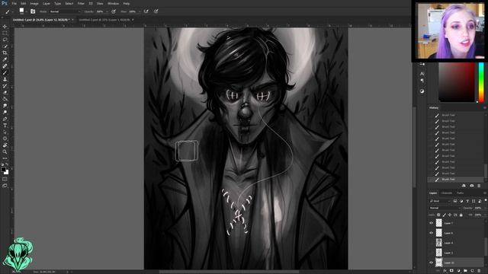Add a layer style with fx button
The width and height of the screenshot is (488, 274).
tap(445, 271)
